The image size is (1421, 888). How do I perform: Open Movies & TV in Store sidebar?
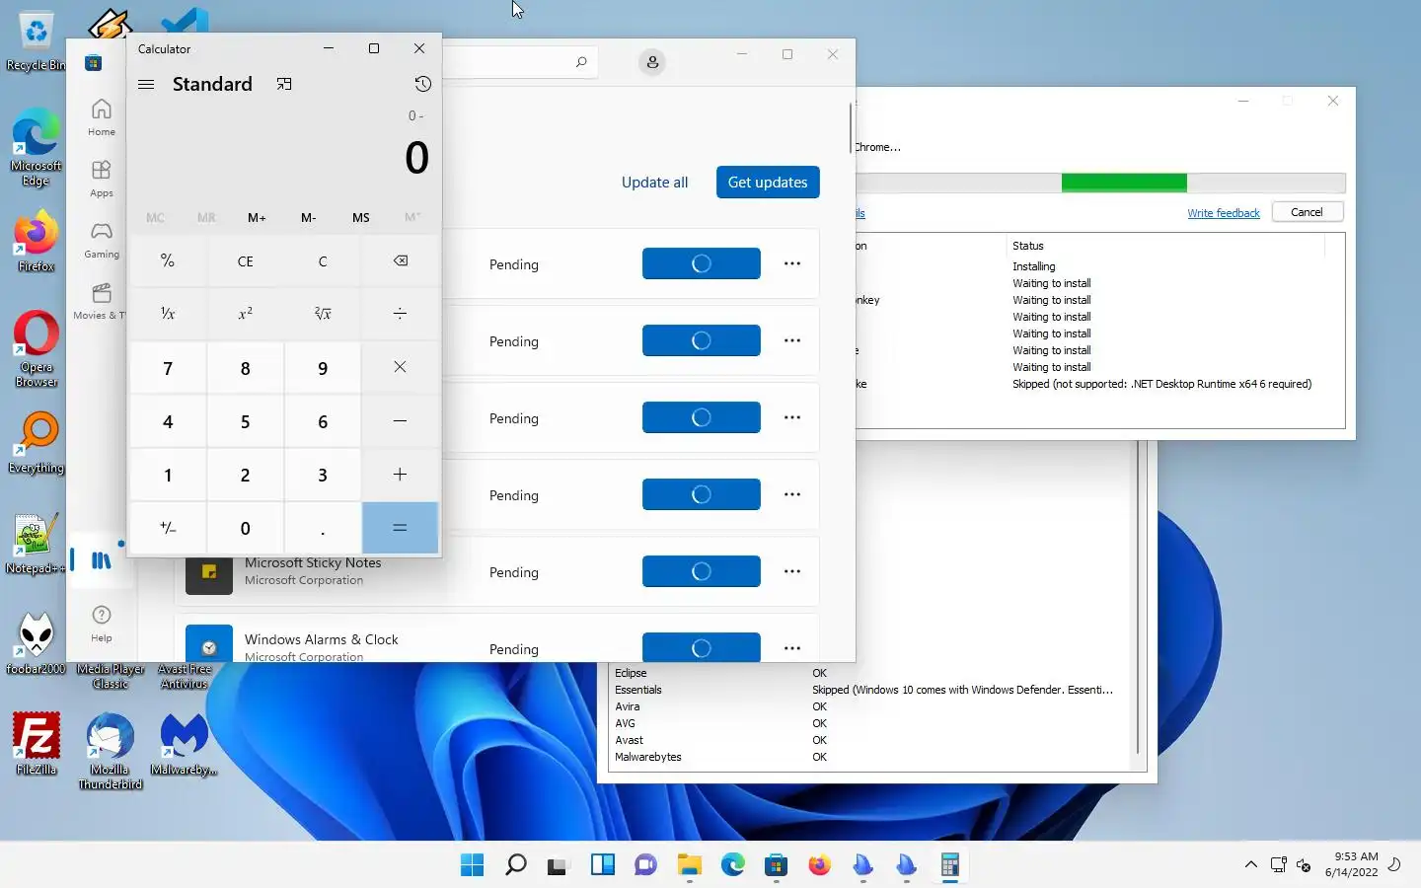101,301
